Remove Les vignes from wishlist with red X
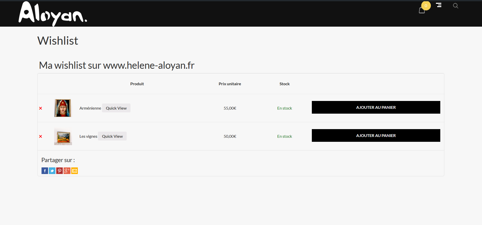Viewport: 482px width, 225px height. (40, 136)
